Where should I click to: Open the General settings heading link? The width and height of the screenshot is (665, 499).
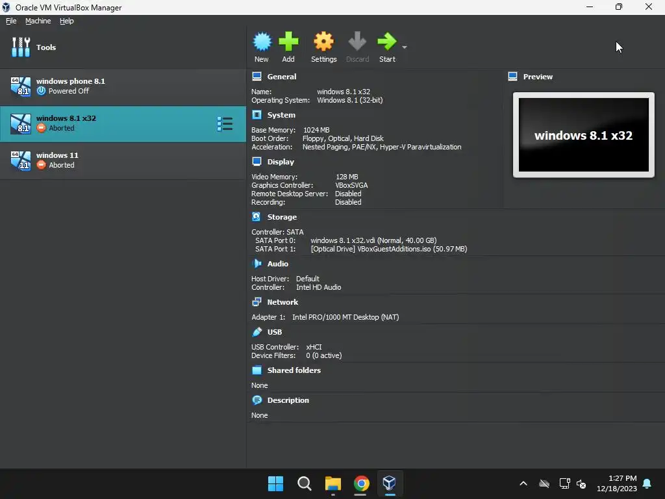click(x=282, y=77)
